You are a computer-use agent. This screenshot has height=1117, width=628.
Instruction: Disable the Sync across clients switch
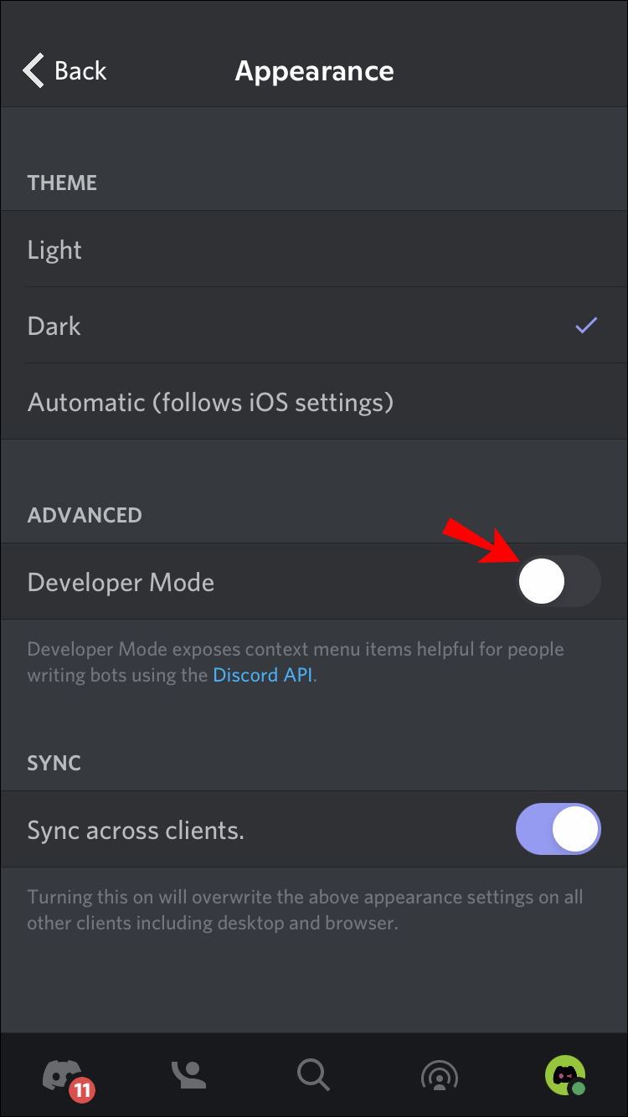[559, 830]
